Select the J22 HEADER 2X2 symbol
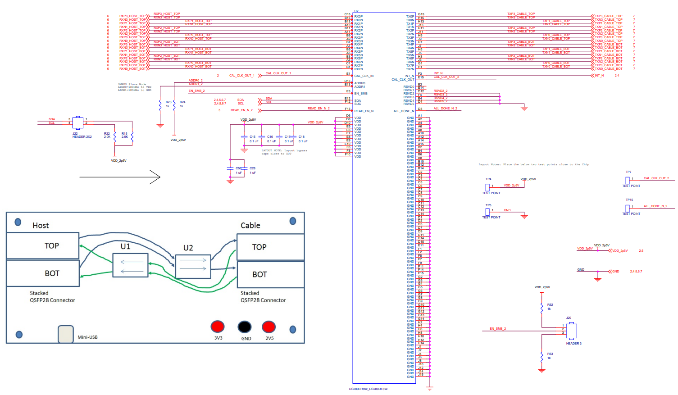Image resolution: width=678 pixels, height=395 pixels. click(x=78, y=122)
